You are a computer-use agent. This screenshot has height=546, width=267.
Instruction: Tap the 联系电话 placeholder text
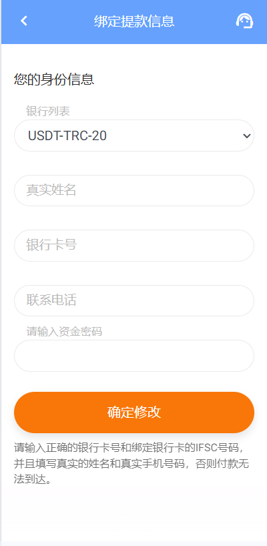51,300
